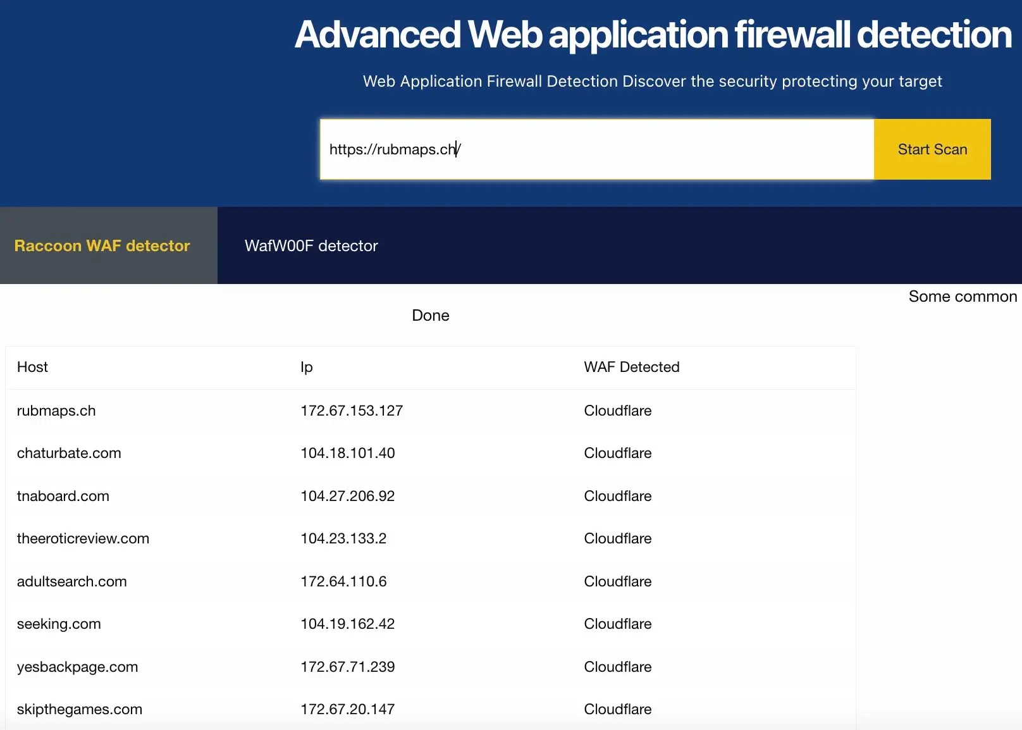
Task: Select the theeroticreview.com host cell
Action: tap(83, 538)
